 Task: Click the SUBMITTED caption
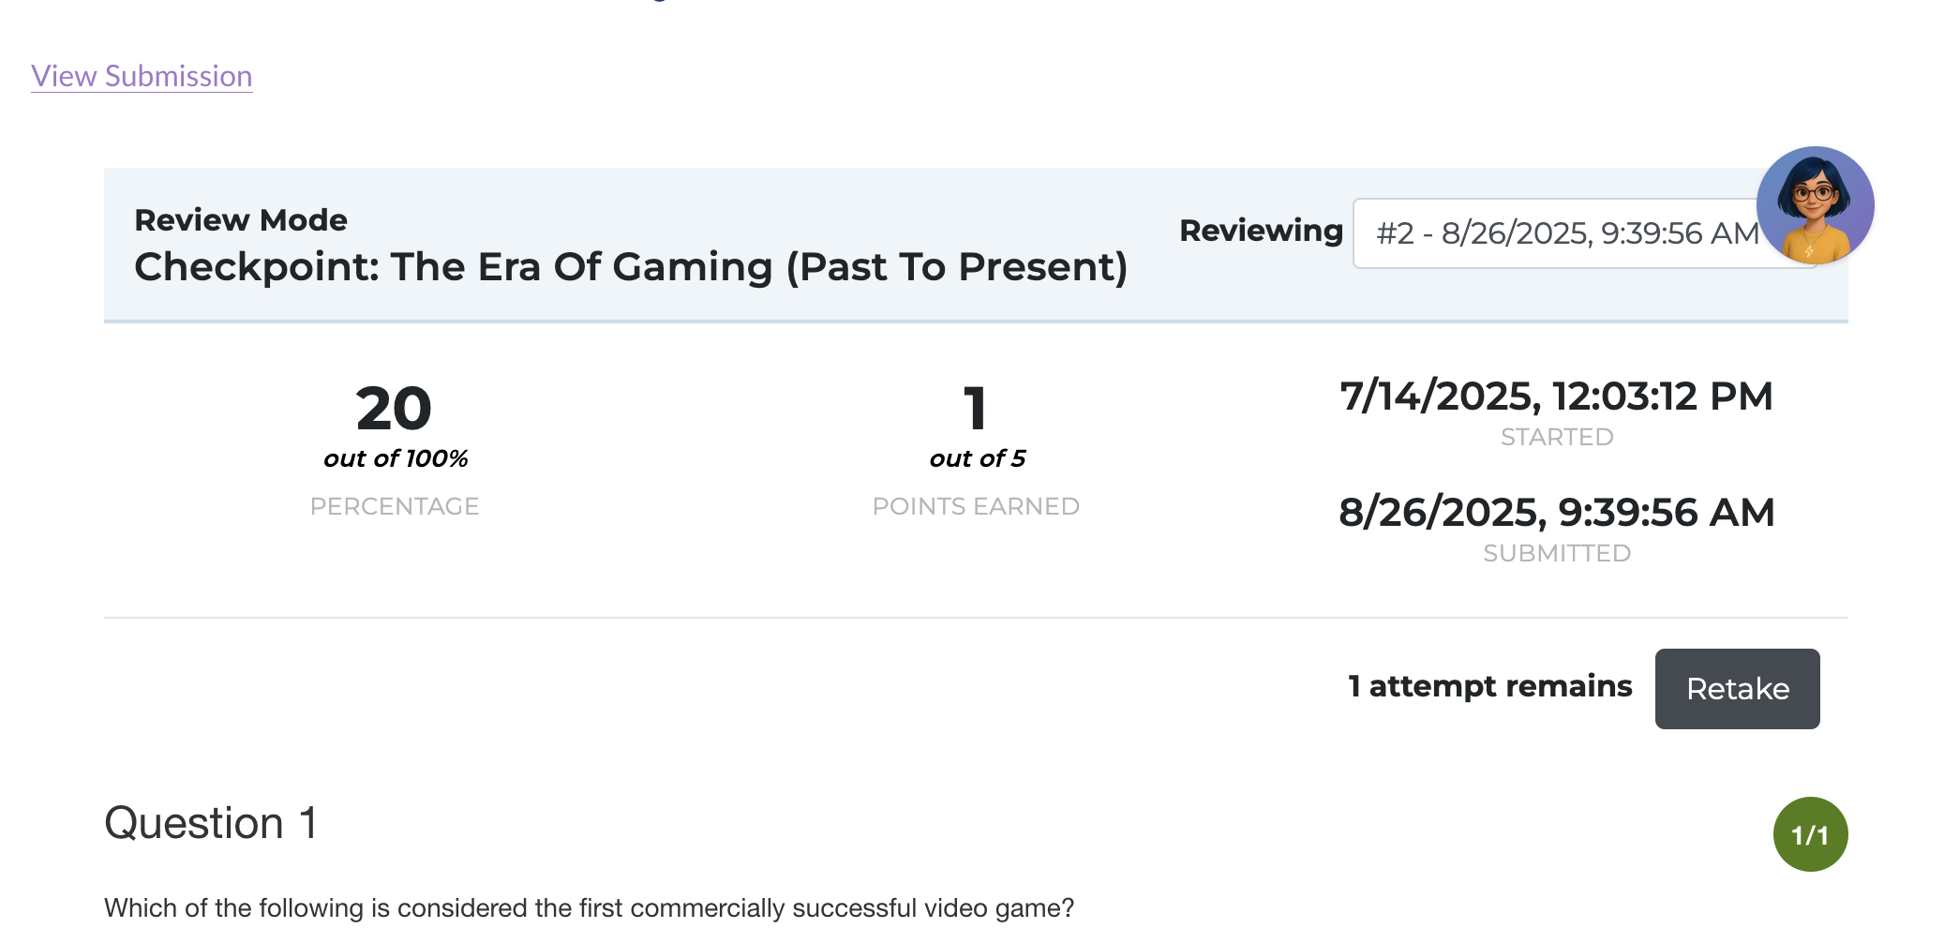point(1557,553)
